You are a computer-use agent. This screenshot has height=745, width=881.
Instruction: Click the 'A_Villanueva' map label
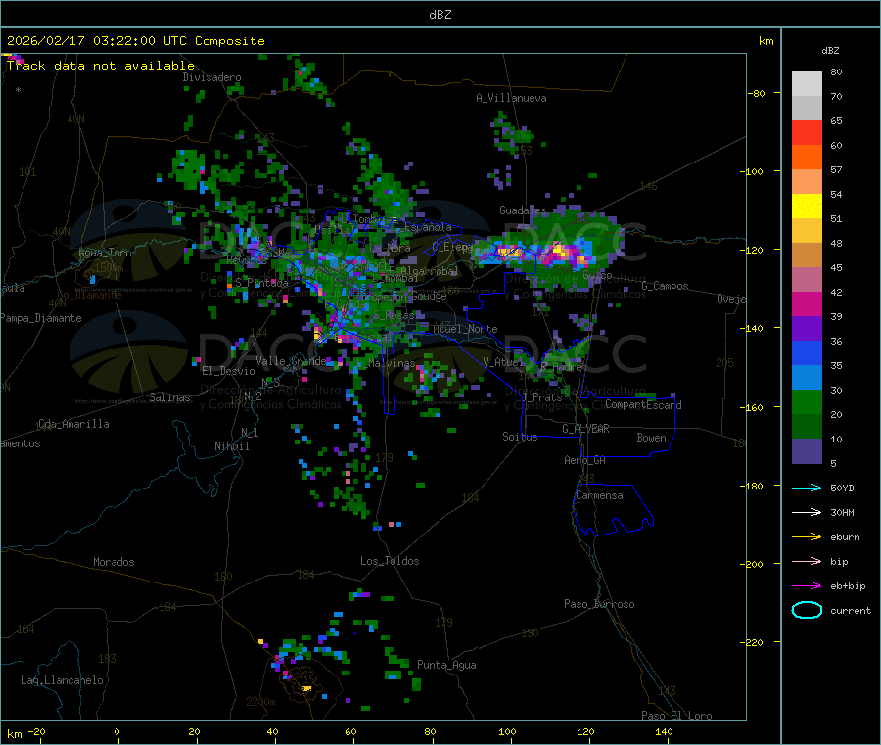click(511, 98)
